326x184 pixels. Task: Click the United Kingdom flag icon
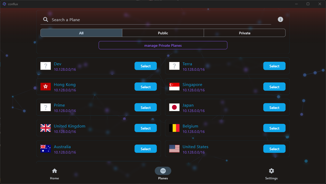tap(46, 128)
